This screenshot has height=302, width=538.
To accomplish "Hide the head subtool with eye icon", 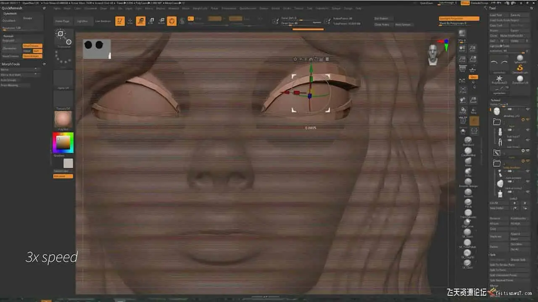I will [527, 109].
